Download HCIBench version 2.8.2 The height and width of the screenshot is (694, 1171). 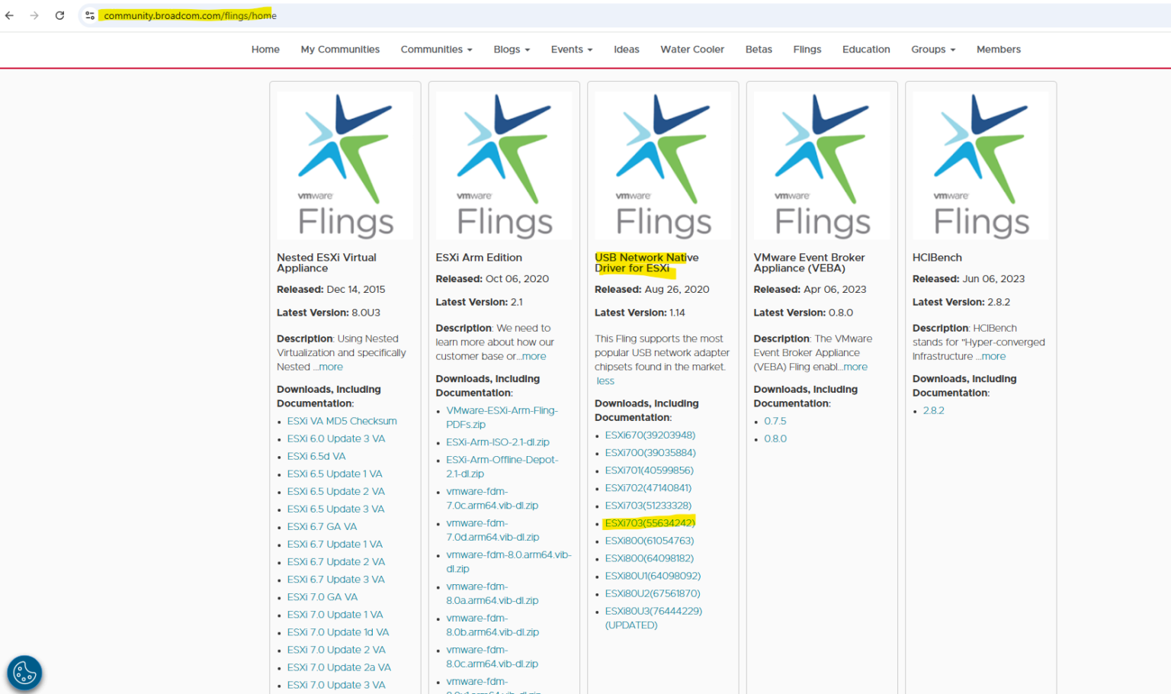(x=933, y=410)
